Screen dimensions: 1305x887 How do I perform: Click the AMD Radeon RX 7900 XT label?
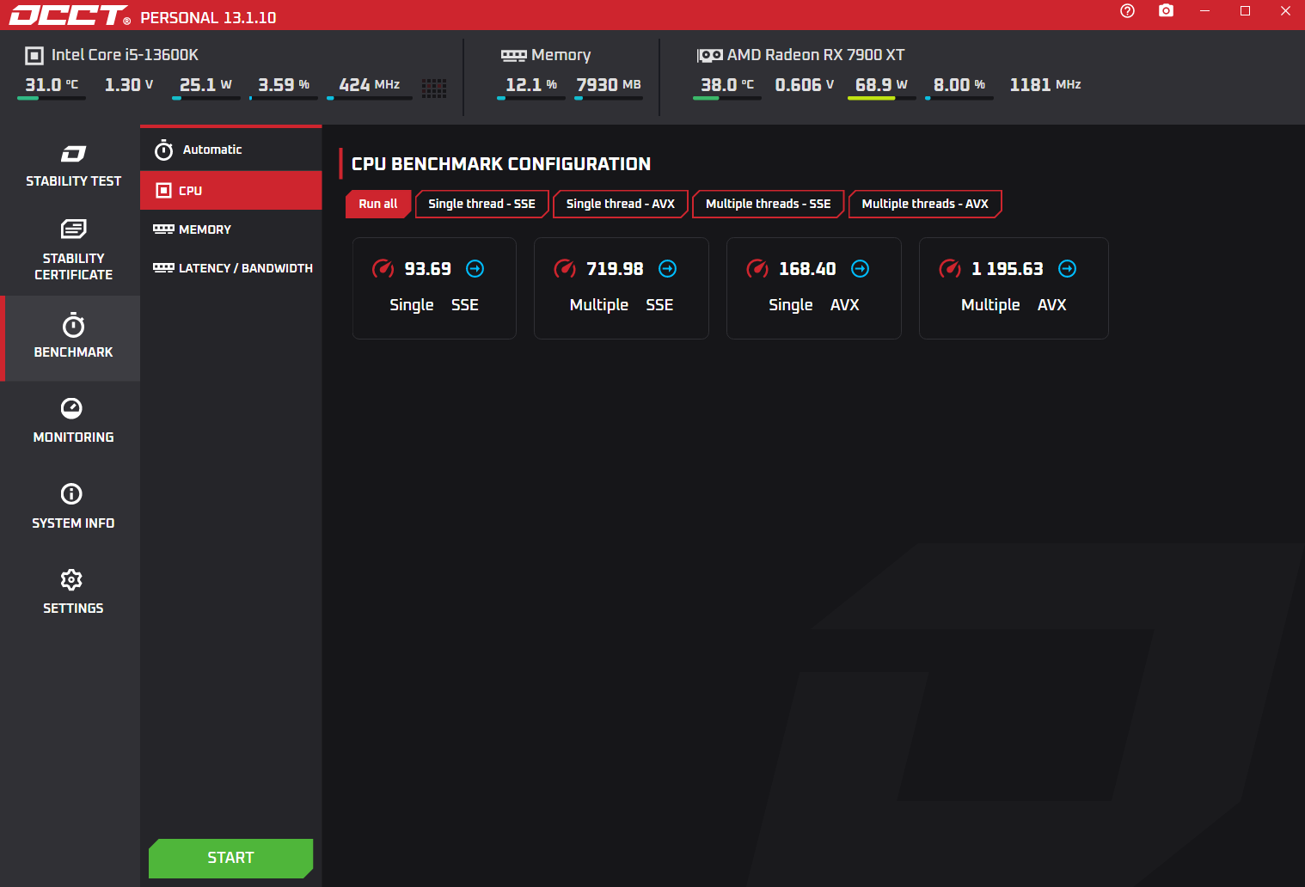(816, 55)
